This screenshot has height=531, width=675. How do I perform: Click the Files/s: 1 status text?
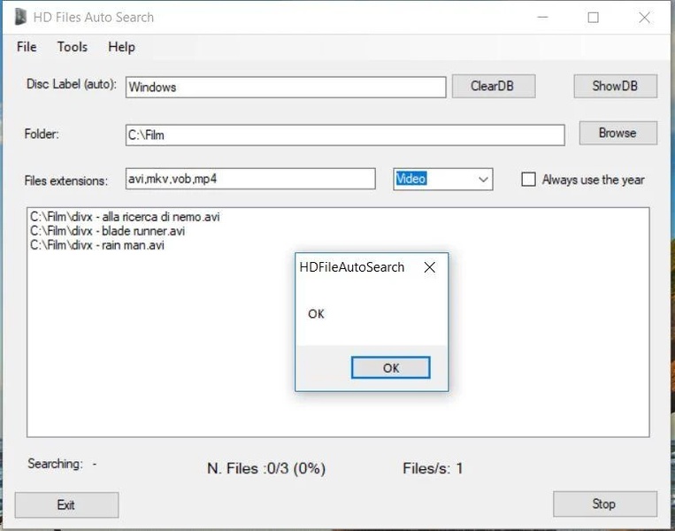[x=433, y=468]
